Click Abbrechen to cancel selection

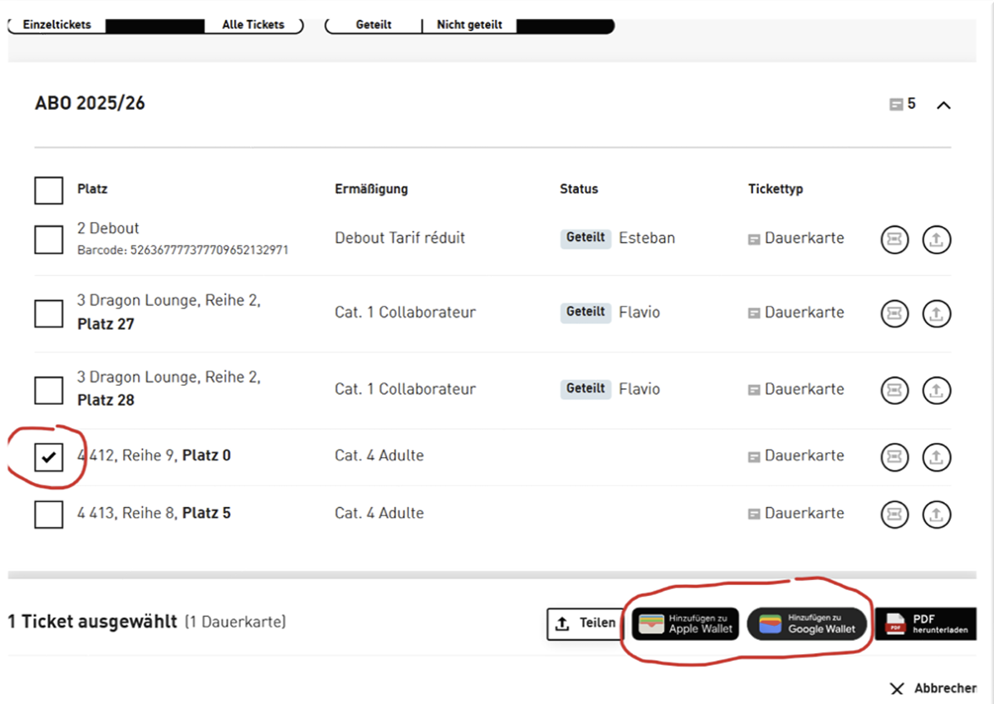pos(933,688)
